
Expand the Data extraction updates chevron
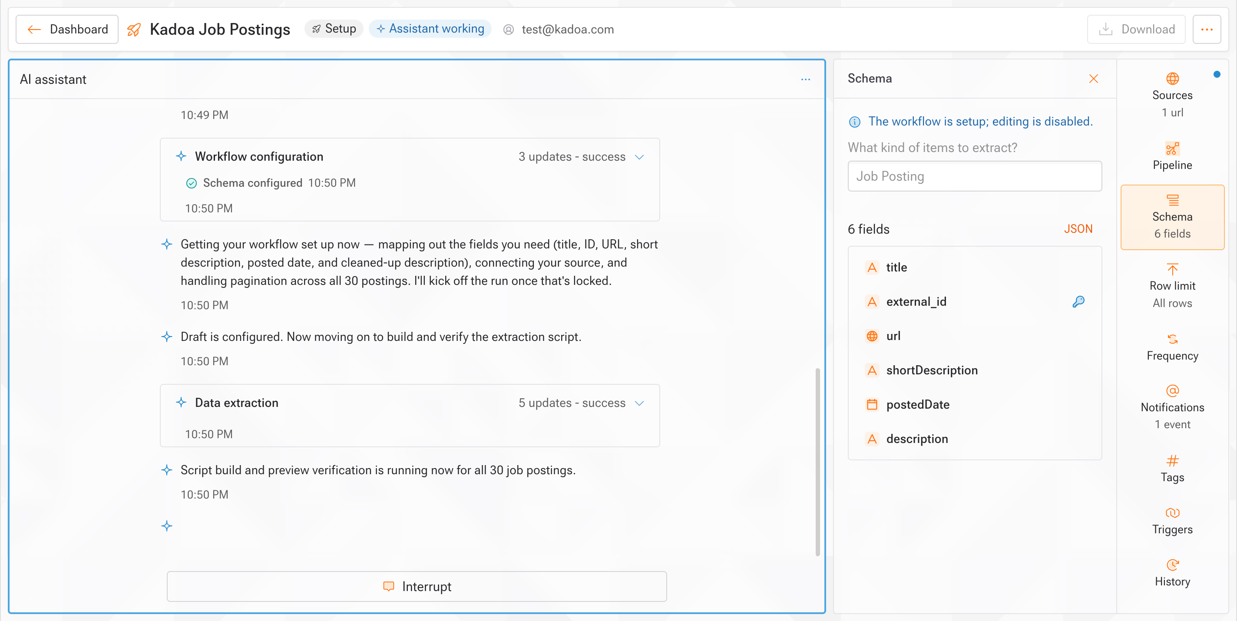click(x=639, y=403)
